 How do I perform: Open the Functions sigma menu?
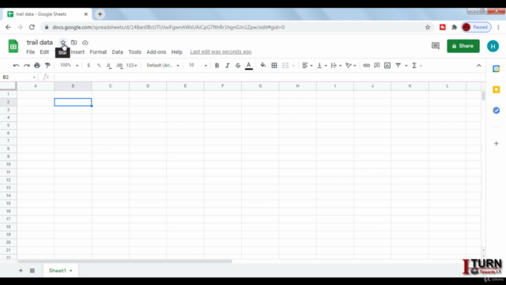[414, 66]
